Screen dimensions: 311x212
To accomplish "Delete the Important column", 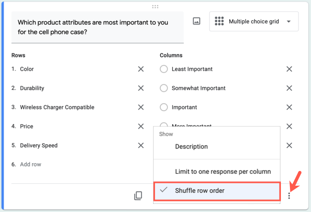I will tap(289, 107).
